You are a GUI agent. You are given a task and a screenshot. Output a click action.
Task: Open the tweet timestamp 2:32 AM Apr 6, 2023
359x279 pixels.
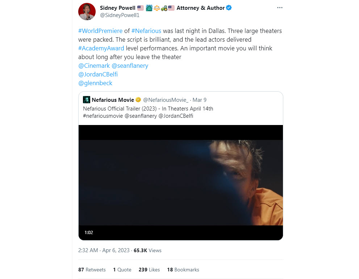click(x=104, y=250)
